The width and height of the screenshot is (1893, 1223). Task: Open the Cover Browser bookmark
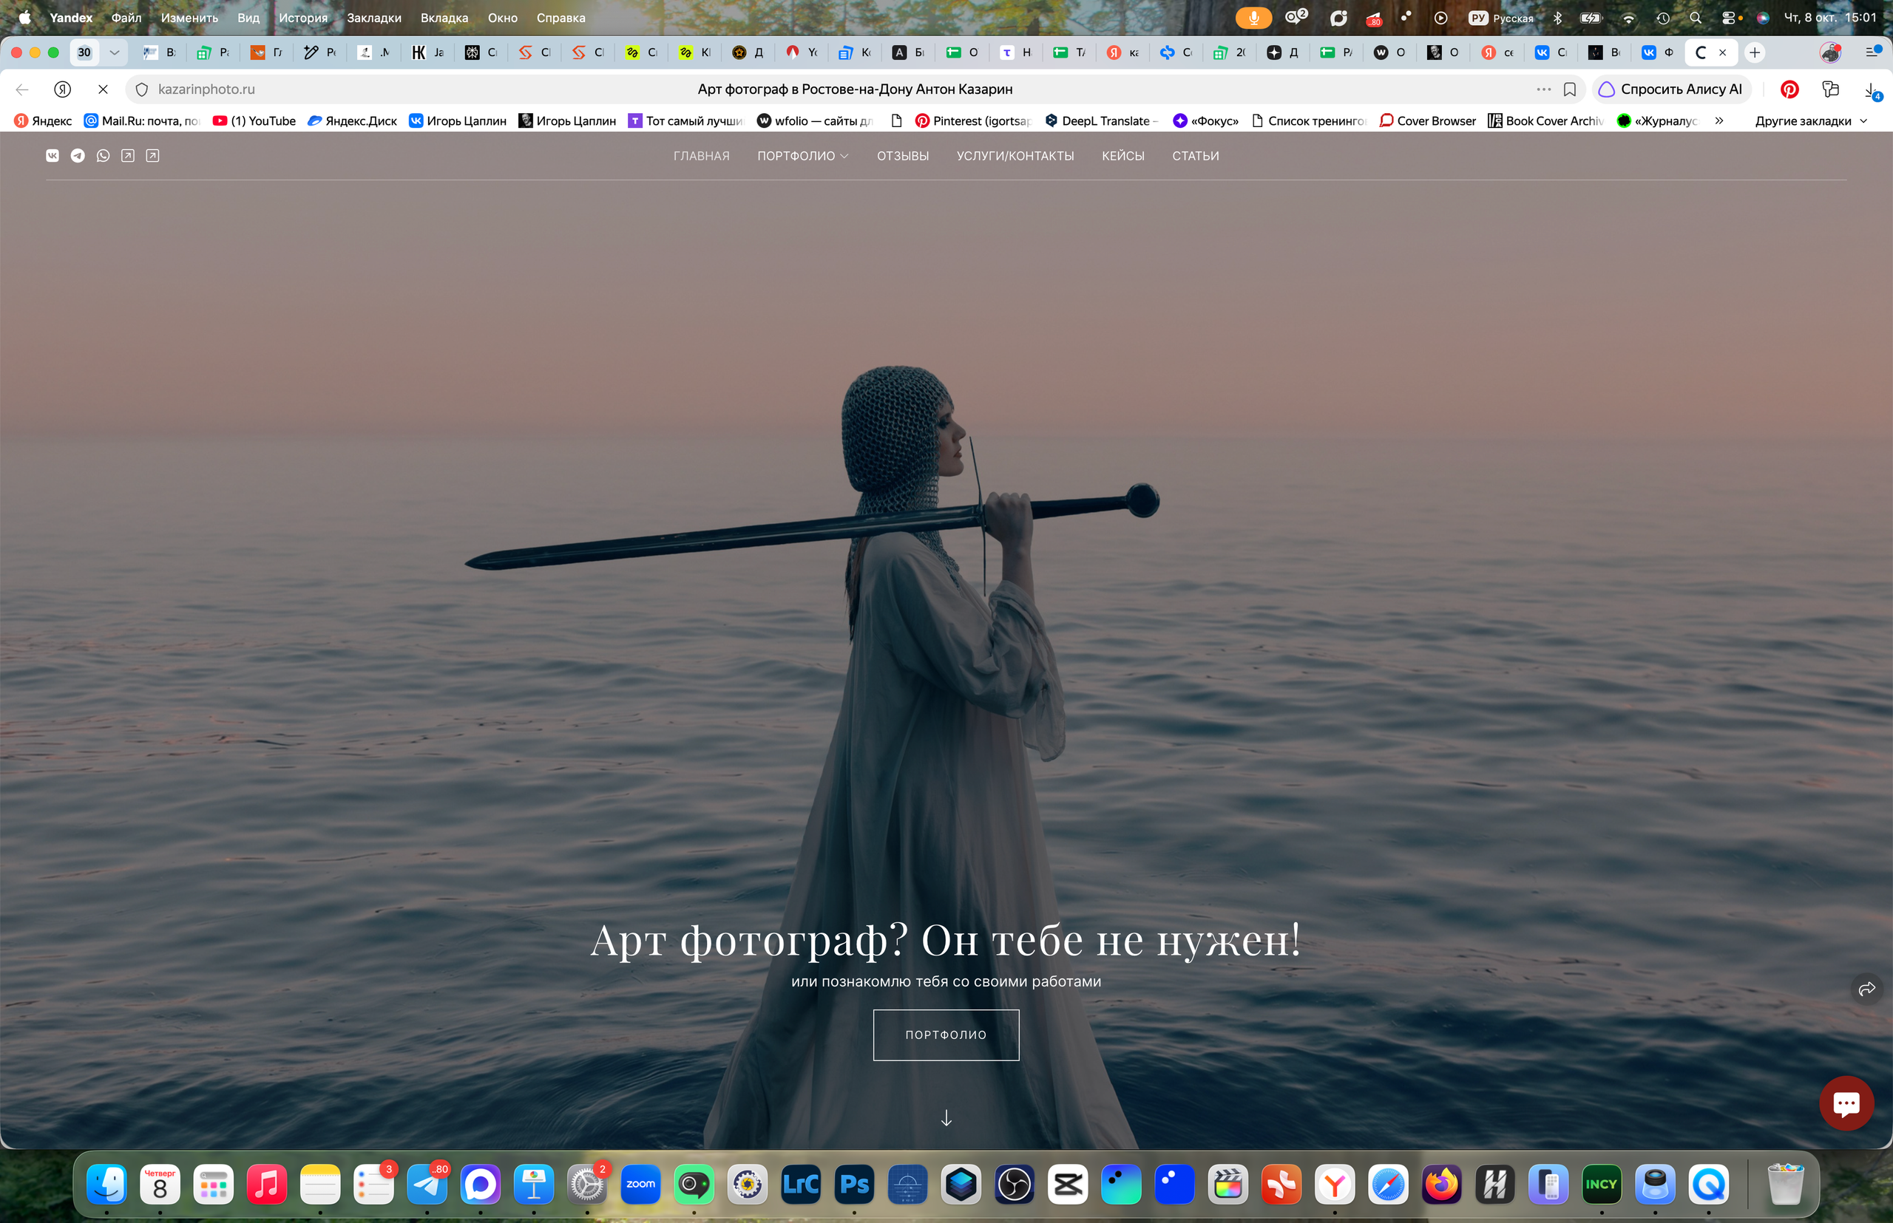point(1427,120)
